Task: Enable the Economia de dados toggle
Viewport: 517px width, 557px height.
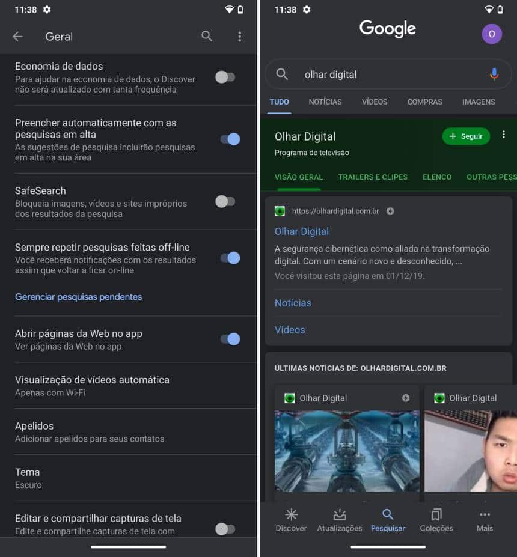Action: [x=225, y=77]
